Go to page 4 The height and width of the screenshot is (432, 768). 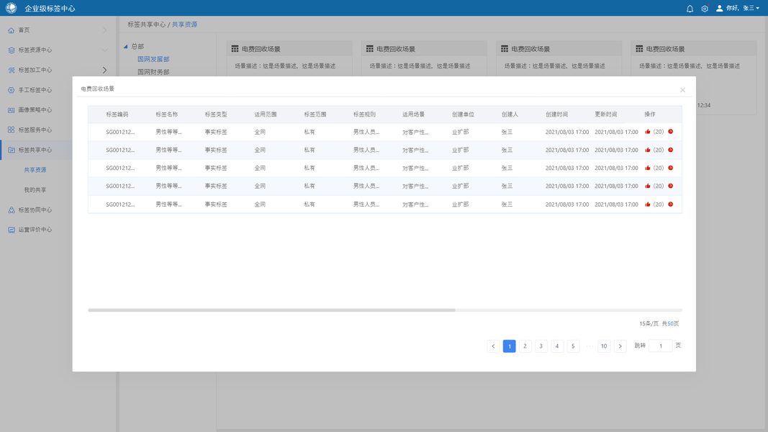[557, 346]
